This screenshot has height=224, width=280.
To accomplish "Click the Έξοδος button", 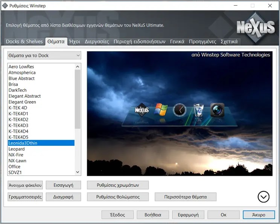I will tap(117, 215).
